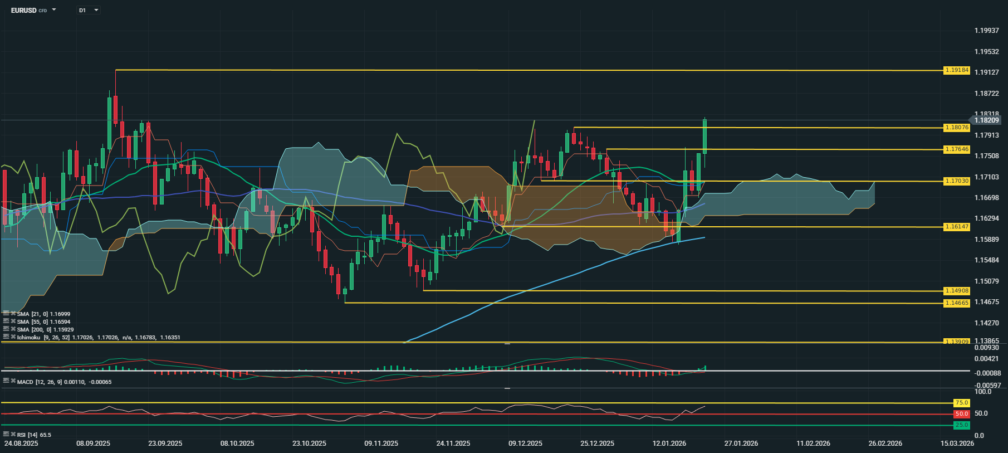Click the 09.11.2025 date on time axis
Screen dimensions: 1008x453
381,444
